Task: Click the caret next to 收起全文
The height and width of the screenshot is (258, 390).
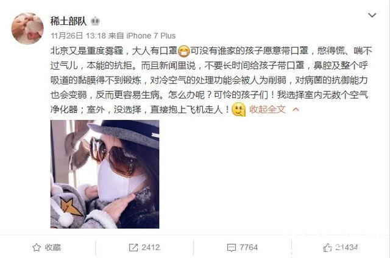Action: [x=296, y=110]
